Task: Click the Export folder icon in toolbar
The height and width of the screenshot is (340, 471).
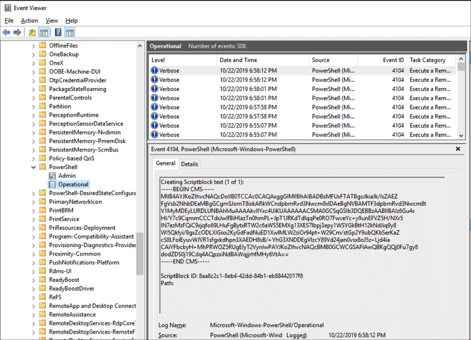Action: pyautogui.click(x=32, y=32)
